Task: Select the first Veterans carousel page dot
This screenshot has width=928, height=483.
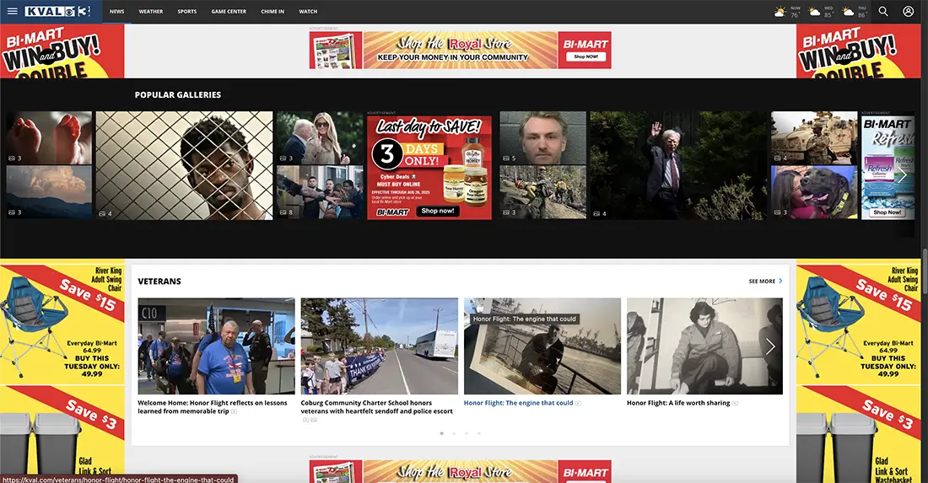Action: click(x=441, y=433)
